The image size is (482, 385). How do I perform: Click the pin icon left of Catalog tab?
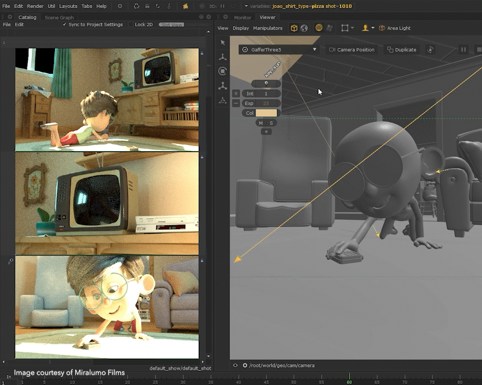10,17
